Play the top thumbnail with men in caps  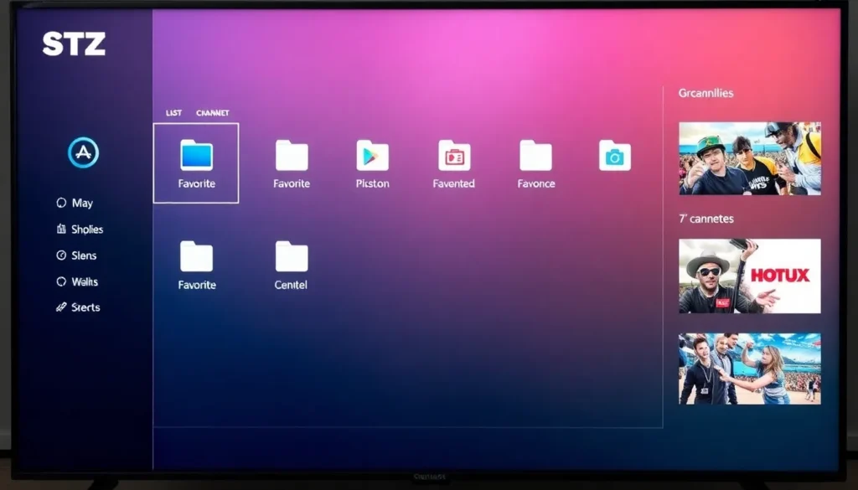[749, 158]
